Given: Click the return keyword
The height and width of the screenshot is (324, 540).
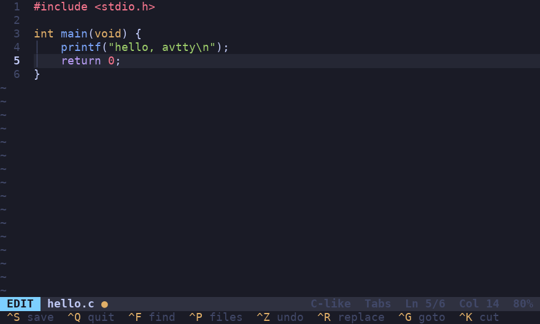Looking at the screenshot, I should pos(81,61).
